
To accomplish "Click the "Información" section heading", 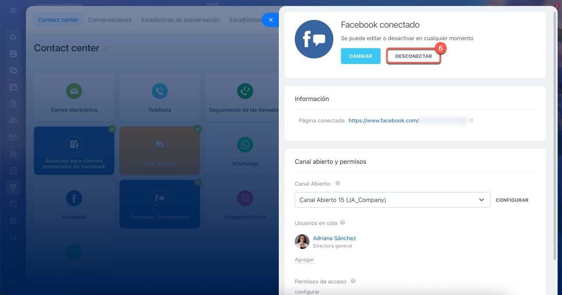I will (312, 99).
